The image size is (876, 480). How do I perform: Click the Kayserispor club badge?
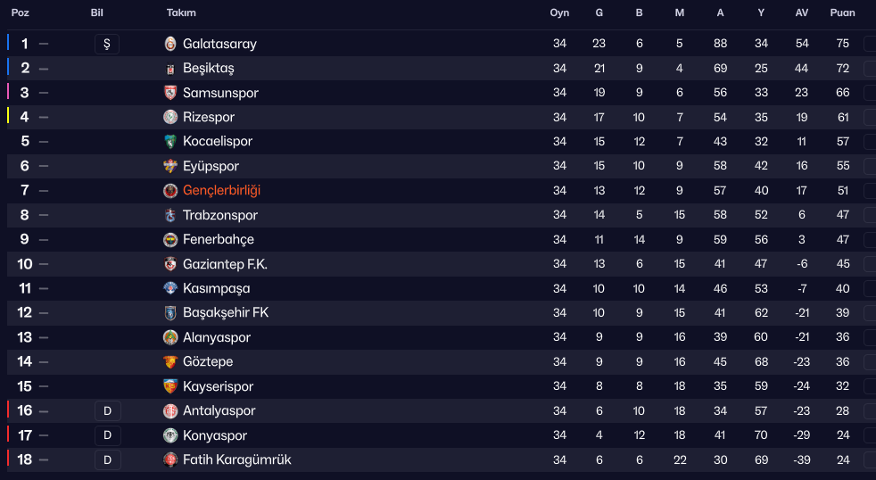click(x=170, y=386)
